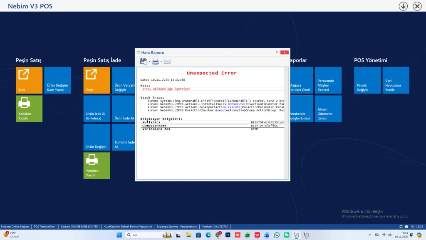Open the Parola Değiştir tile
The image size is (426, 240).
[x=367, y=80]
